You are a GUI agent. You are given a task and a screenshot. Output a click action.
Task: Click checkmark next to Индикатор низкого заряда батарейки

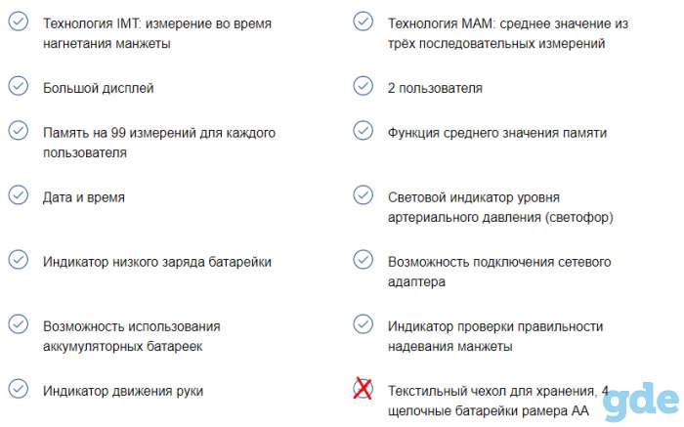(19, 260)
